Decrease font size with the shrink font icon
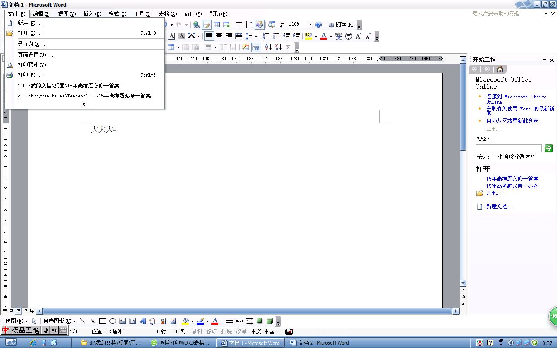This screenshot has width=557, height=348. (368, 36)
